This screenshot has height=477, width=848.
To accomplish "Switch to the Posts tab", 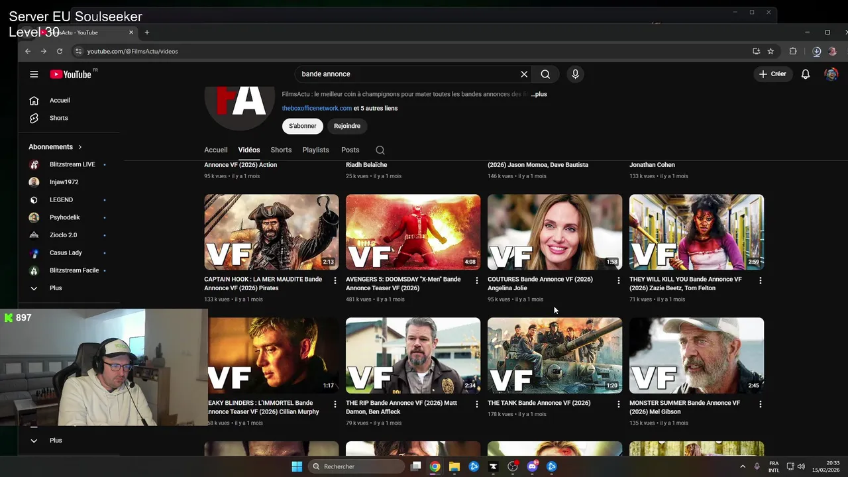I will pos(350,150).
